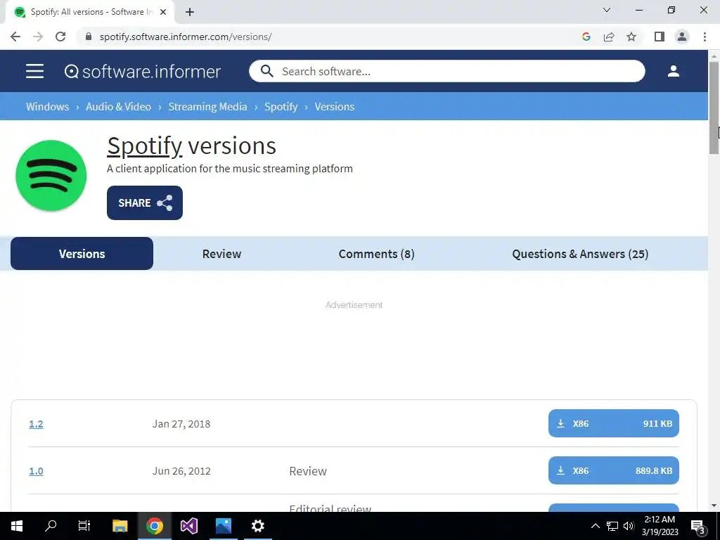Open the hamburger menu on software.informer
720x540 pixels.
coord(35,71)
